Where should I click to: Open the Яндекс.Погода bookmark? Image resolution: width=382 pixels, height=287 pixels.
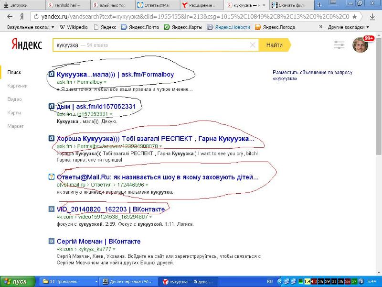pos(275,27)
